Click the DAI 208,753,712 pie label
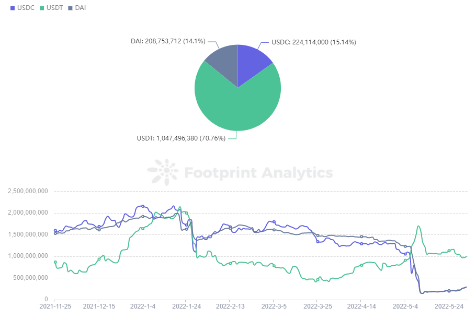The height and width of the screenshot is (319, 476). coord(168,41)
